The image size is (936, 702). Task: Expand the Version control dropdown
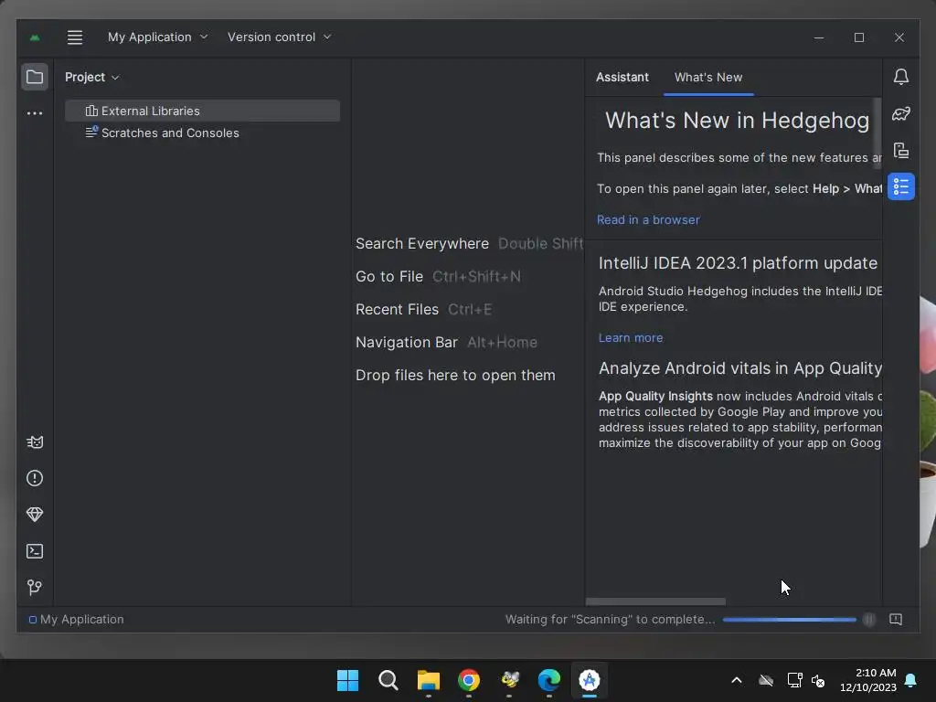pyautogui.click(x=279, y=37)
